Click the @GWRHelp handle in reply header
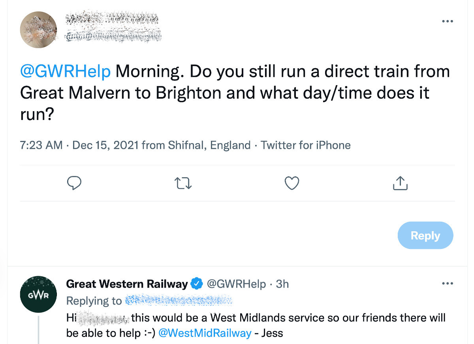Screen dimensions: 474x344 236,284
